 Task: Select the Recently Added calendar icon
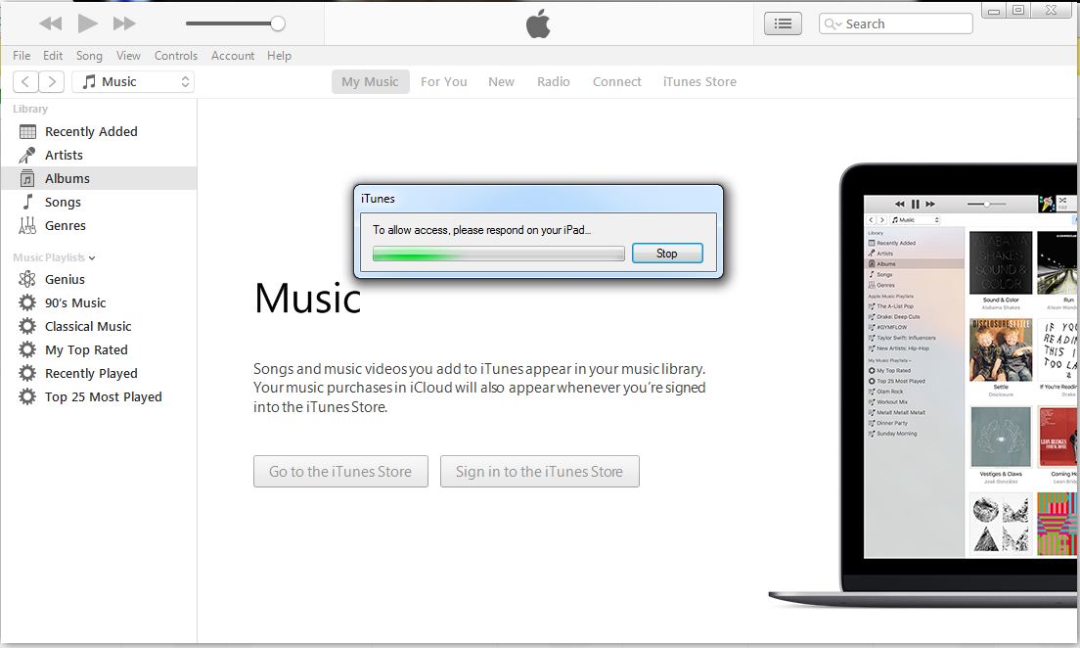pos(27,132)
